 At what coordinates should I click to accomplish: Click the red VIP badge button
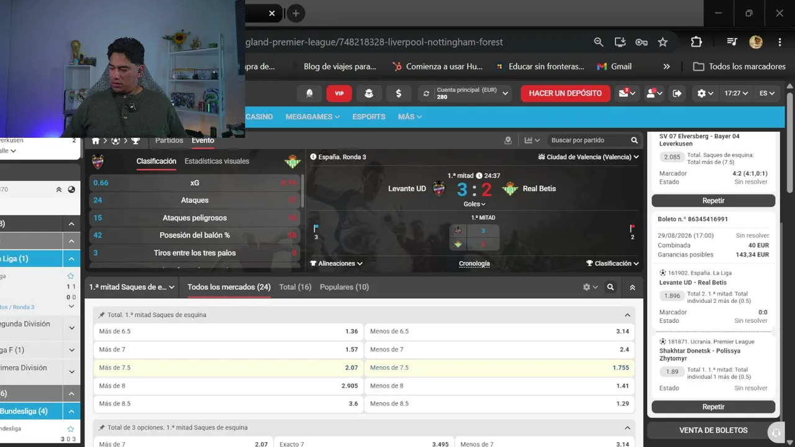click(339, 93)
